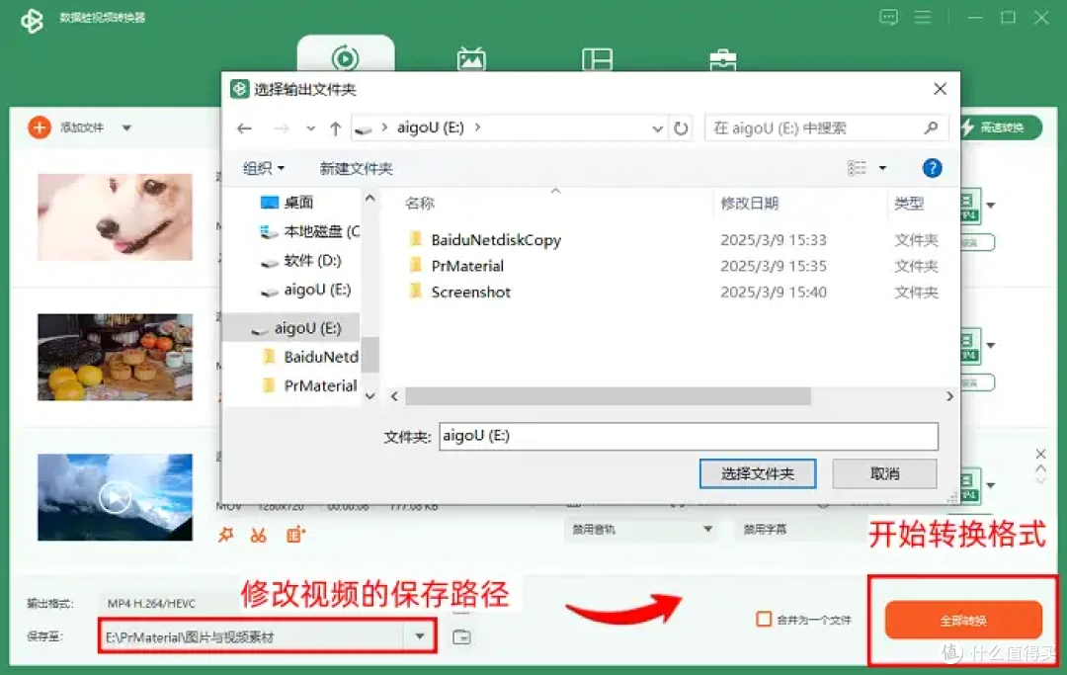Screen dimensions: 1067x675
Task: Select PrMaterial folder in navigation tree
Action: tap(310, 385)
